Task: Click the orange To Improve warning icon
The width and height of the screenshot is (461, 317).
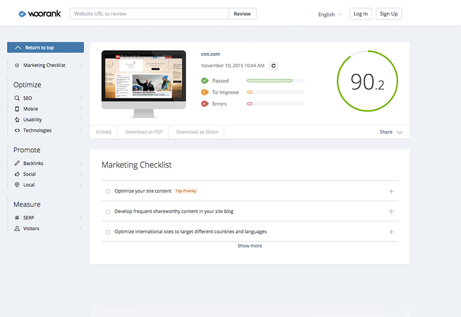Action: point(205,92)
